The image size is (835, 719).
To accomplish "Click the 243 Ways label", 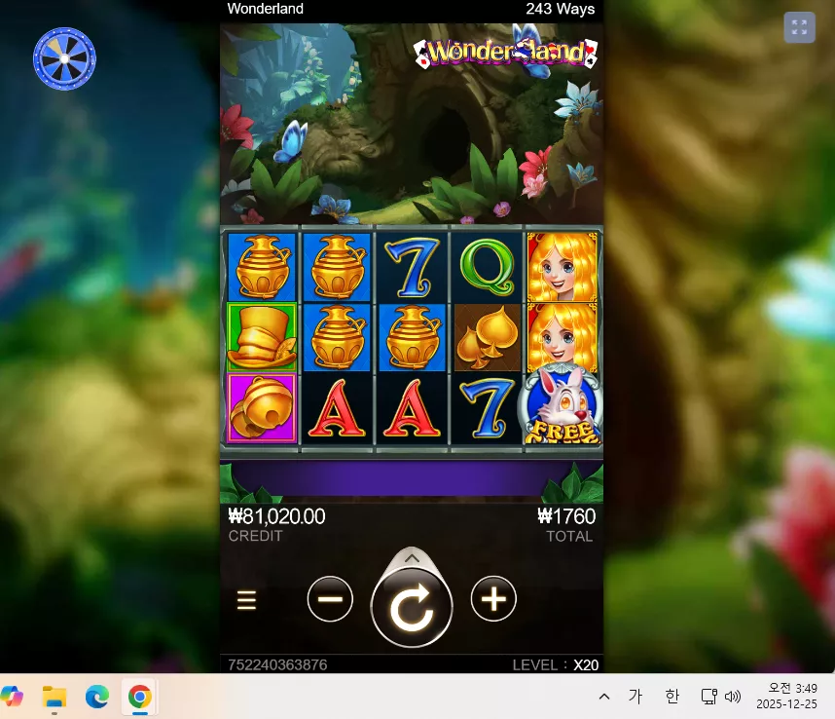I will point(561,9).
